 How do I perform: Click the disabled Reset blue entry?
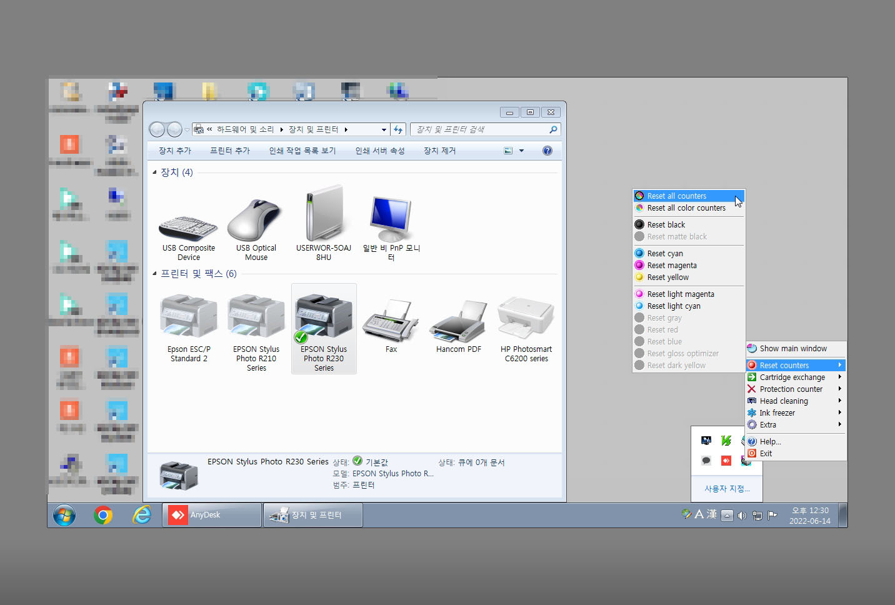pos(689,341)
